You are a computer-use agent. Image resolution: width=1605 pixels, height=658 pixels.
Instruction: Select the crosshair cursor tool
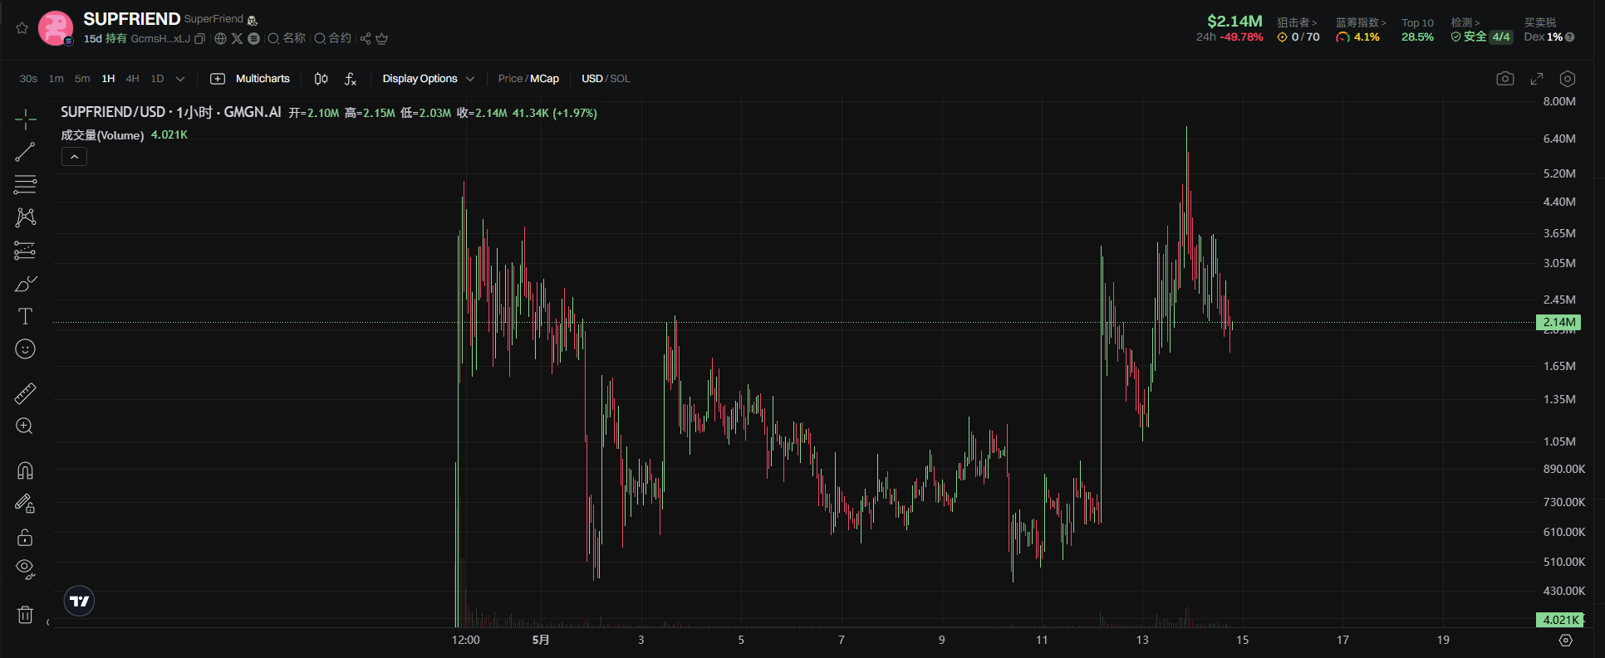pos(26,119)
